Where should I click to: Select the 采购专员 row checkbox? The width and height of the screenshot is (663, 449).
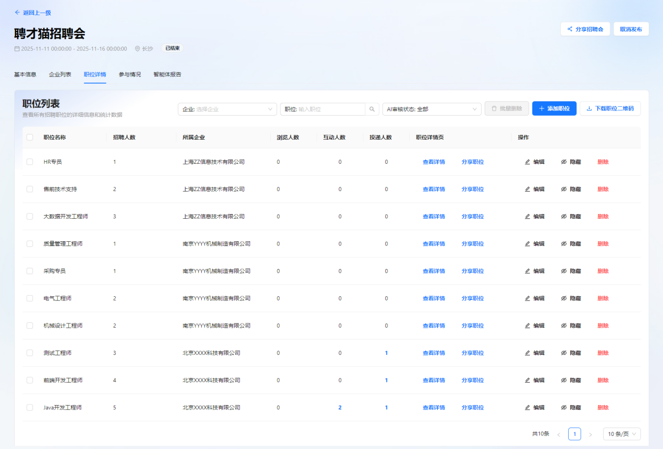[x=30, y=271]
